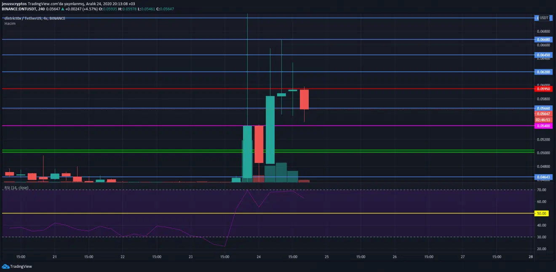Click the red 0.05950 price label

[543, 89]
